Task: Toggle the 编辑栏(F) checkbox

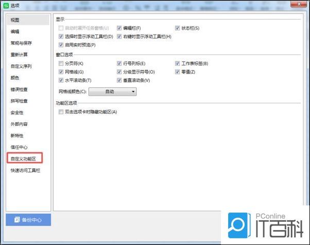Action: (119, 28)
